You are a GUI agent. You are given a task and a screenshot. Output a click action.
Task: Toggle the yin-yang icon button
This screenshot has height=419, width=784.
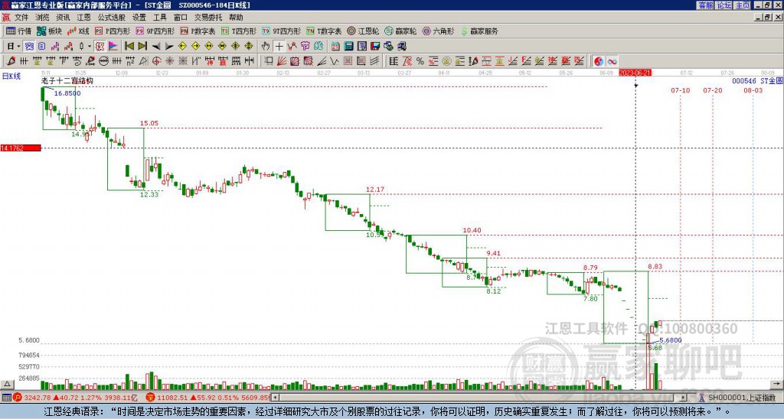click(599, 61)
